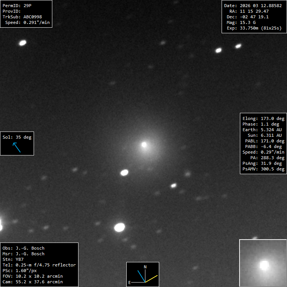Screen dimensions: 287x287
Task: Click the Tel 0.25-m f/4.75 reflector line
Action: 39,265
